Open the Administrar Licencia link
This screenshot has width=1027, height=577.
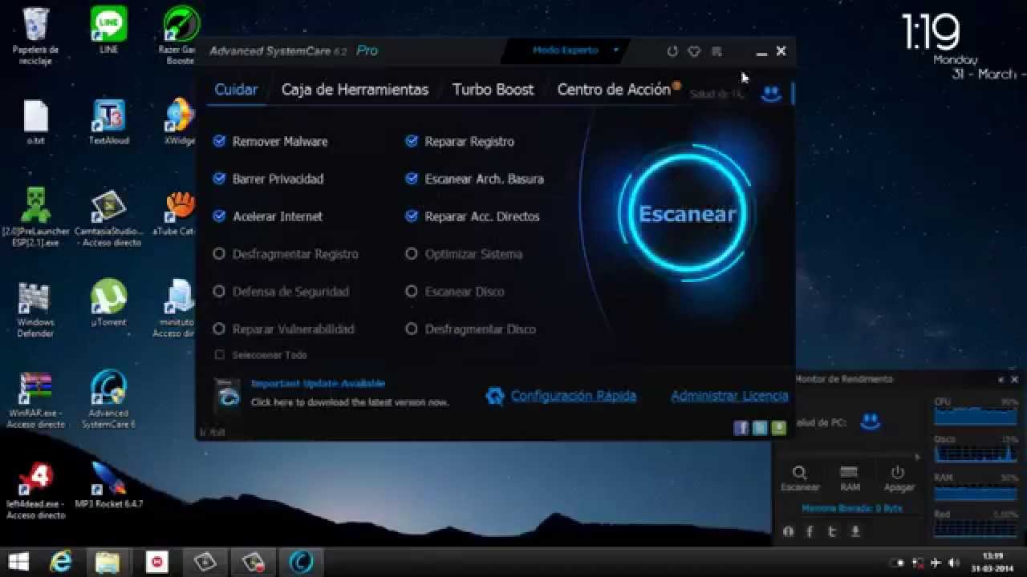click(729, 396)
